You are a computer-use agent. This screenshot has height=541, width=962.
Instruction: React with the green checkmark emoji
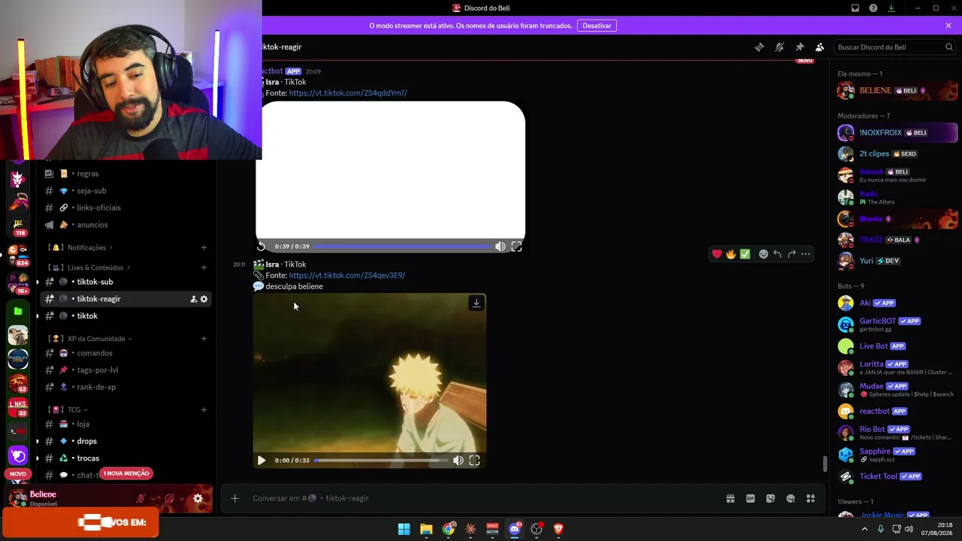(745, 254)
